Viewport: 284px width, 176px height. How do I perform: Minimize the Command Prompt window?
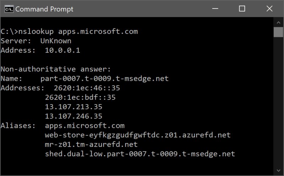click(217, 9)
